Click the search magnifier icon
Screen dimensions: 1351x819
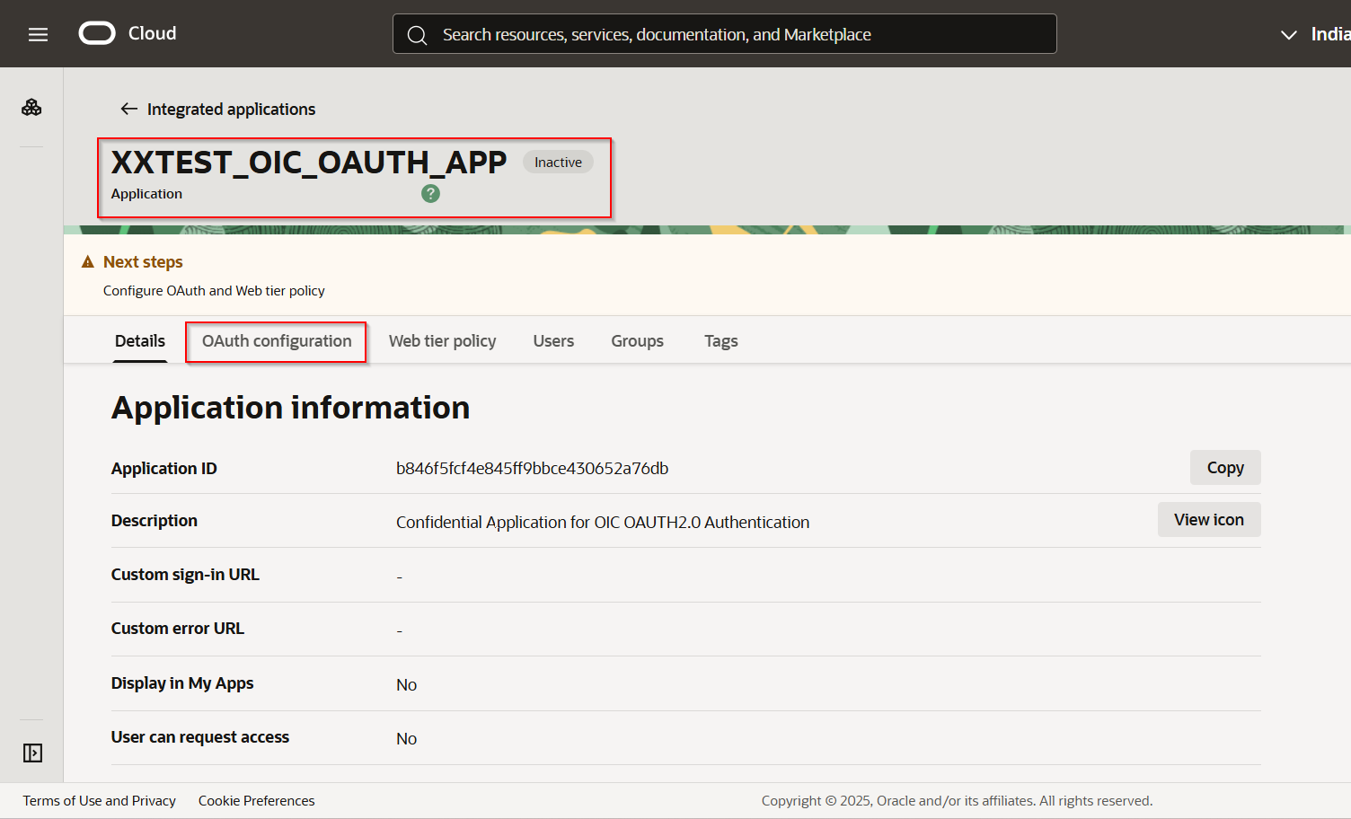[417, 35]
